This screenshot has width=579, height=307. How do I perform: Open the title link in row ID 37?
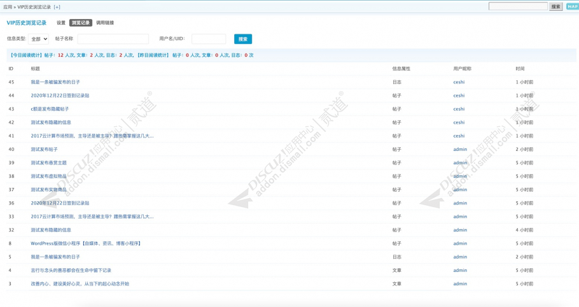[49, 190]
